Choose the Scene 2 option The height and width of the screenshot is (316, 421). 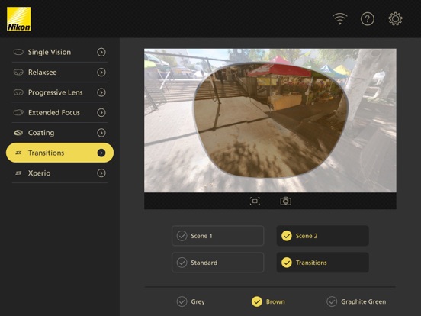tap(323, 236)
